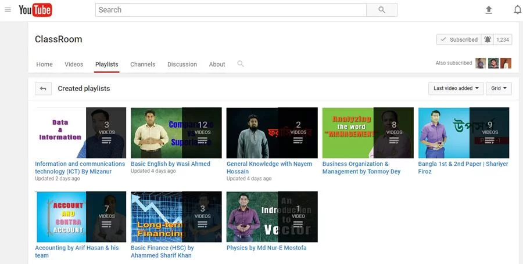Search within the ClassRoom channel

point(241,64)
